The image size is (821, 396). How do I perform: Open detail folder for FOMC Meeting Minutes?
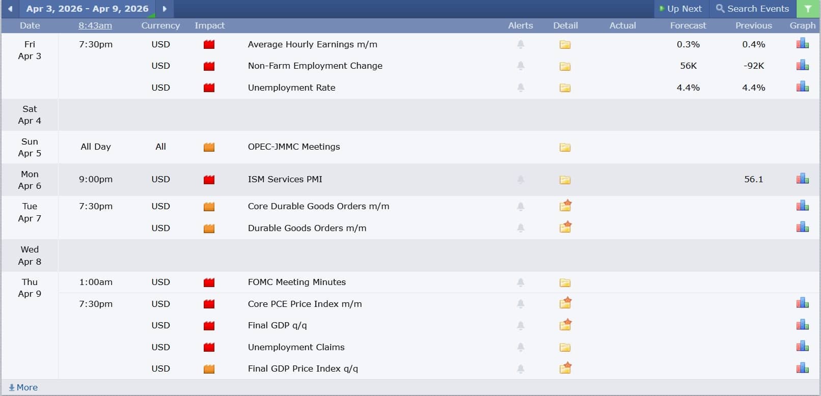click(565, 282)
